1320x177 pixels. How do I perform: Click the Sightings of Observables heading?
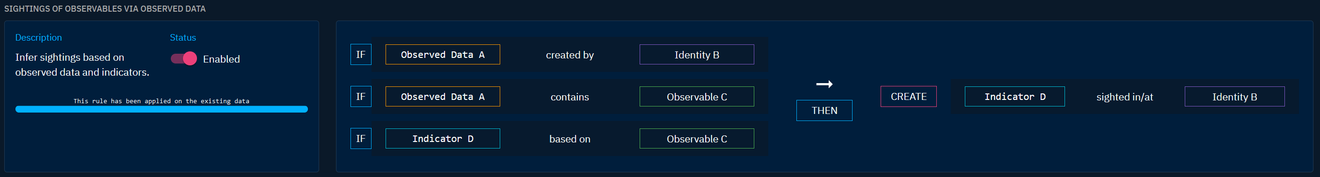105,9
